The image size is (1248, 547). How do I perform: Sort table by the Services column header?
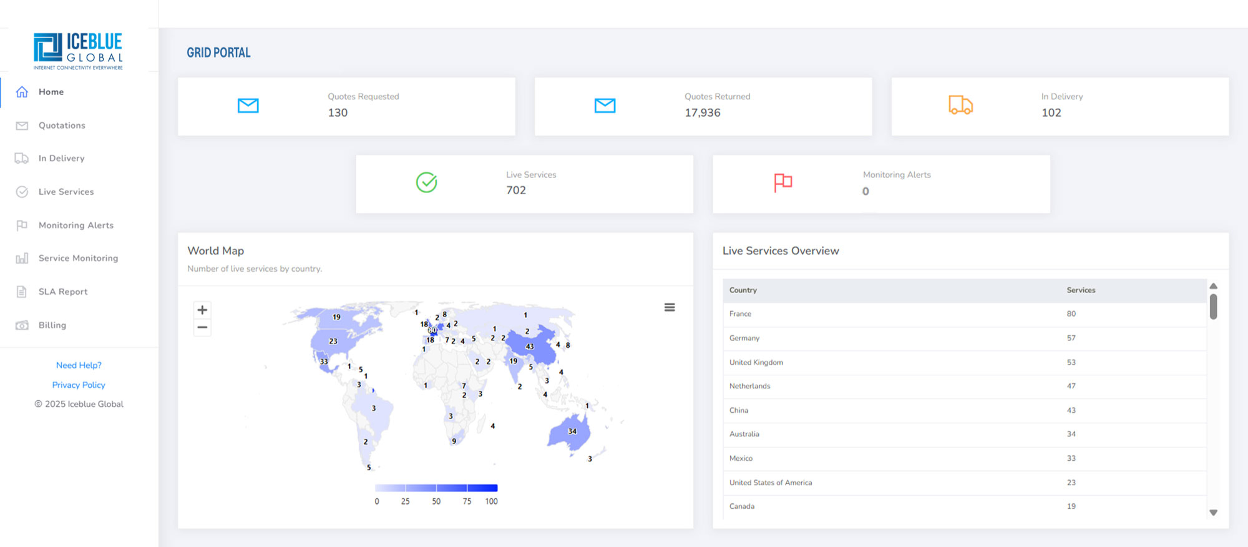[x=1081, y=290]
